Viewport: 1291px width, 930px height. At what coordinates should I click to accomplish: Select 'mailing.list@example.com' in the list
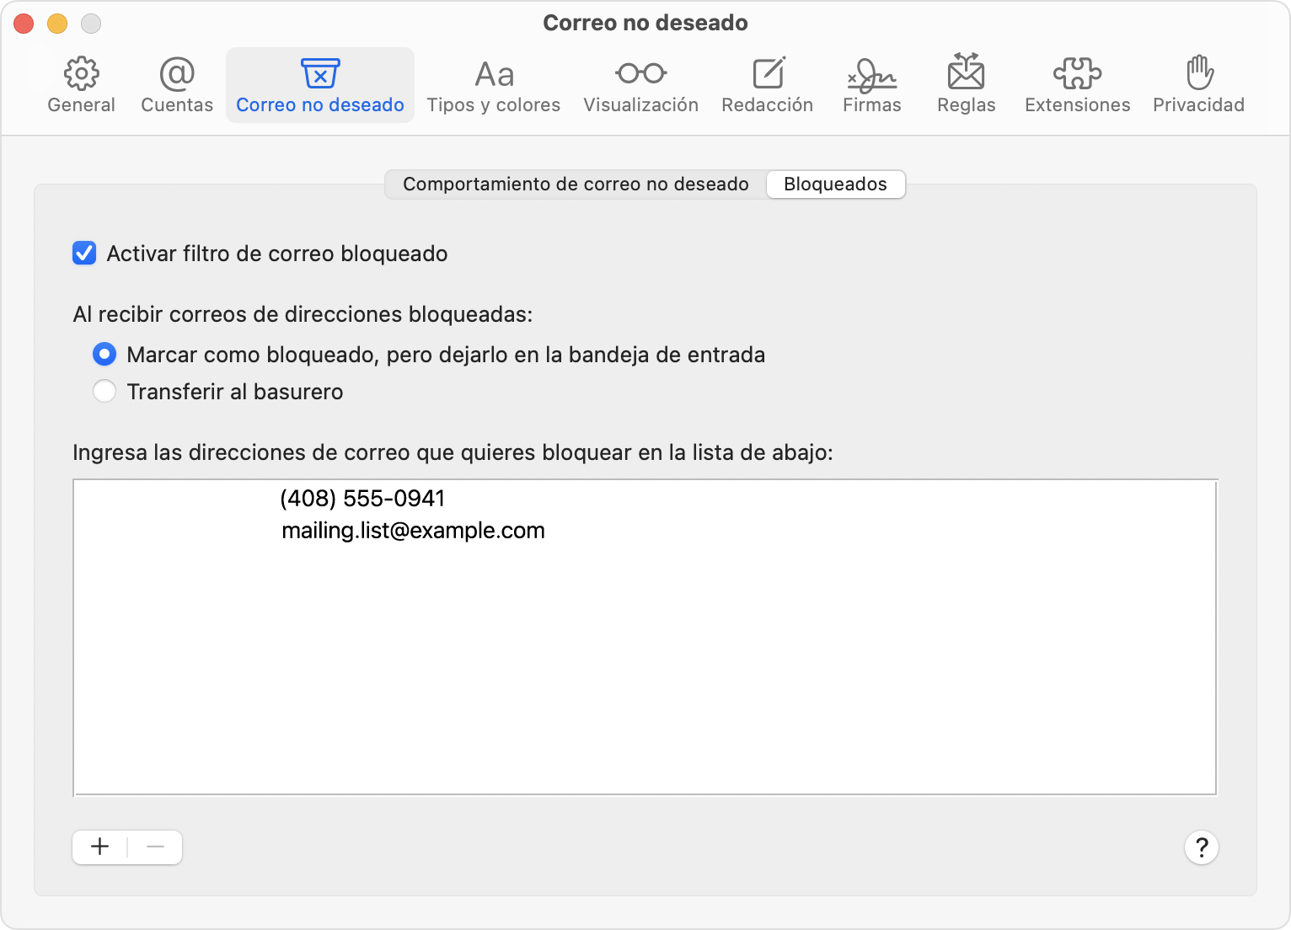point(413,530)
